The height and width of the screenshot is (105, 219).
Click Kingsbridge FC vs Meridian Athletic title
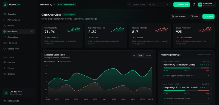coord(181,88)
